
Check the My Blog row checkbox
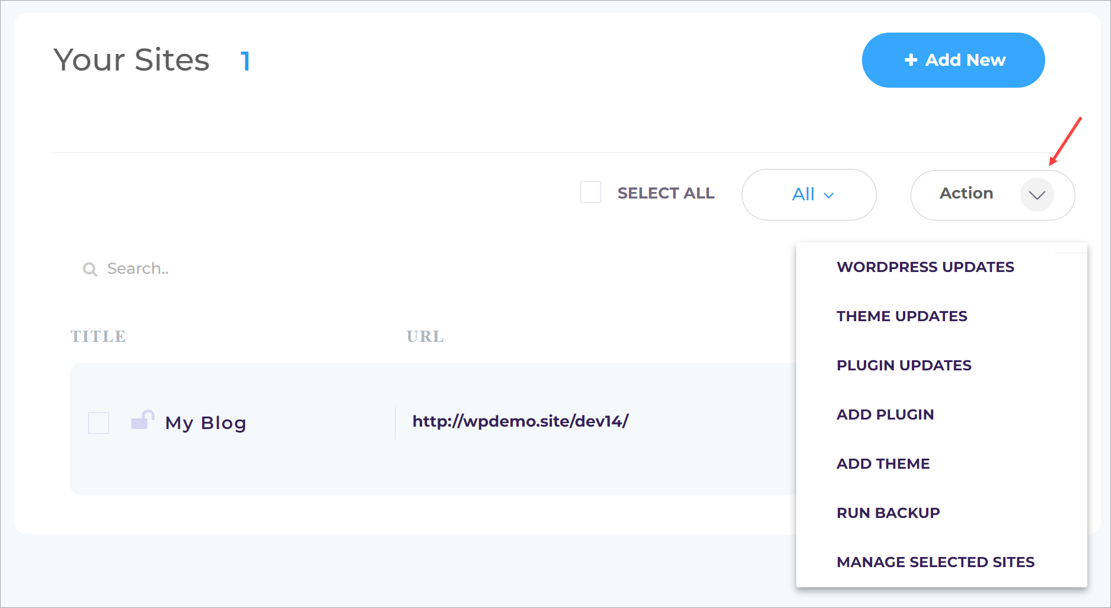[x=98, y=423]
